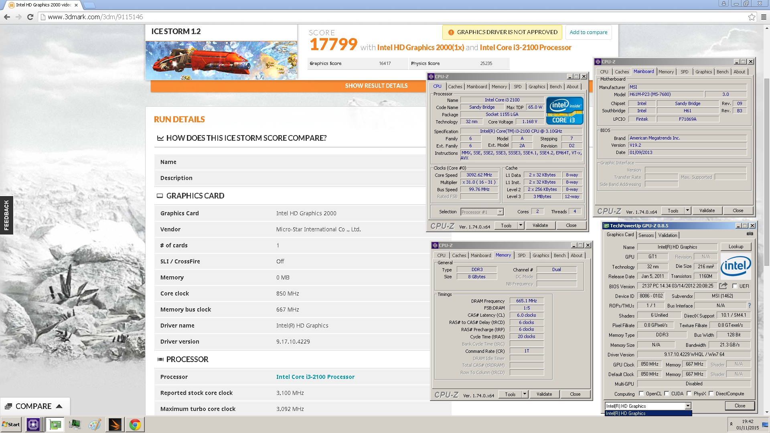Click the warning icon on driver not approved banner

(451, 32)
